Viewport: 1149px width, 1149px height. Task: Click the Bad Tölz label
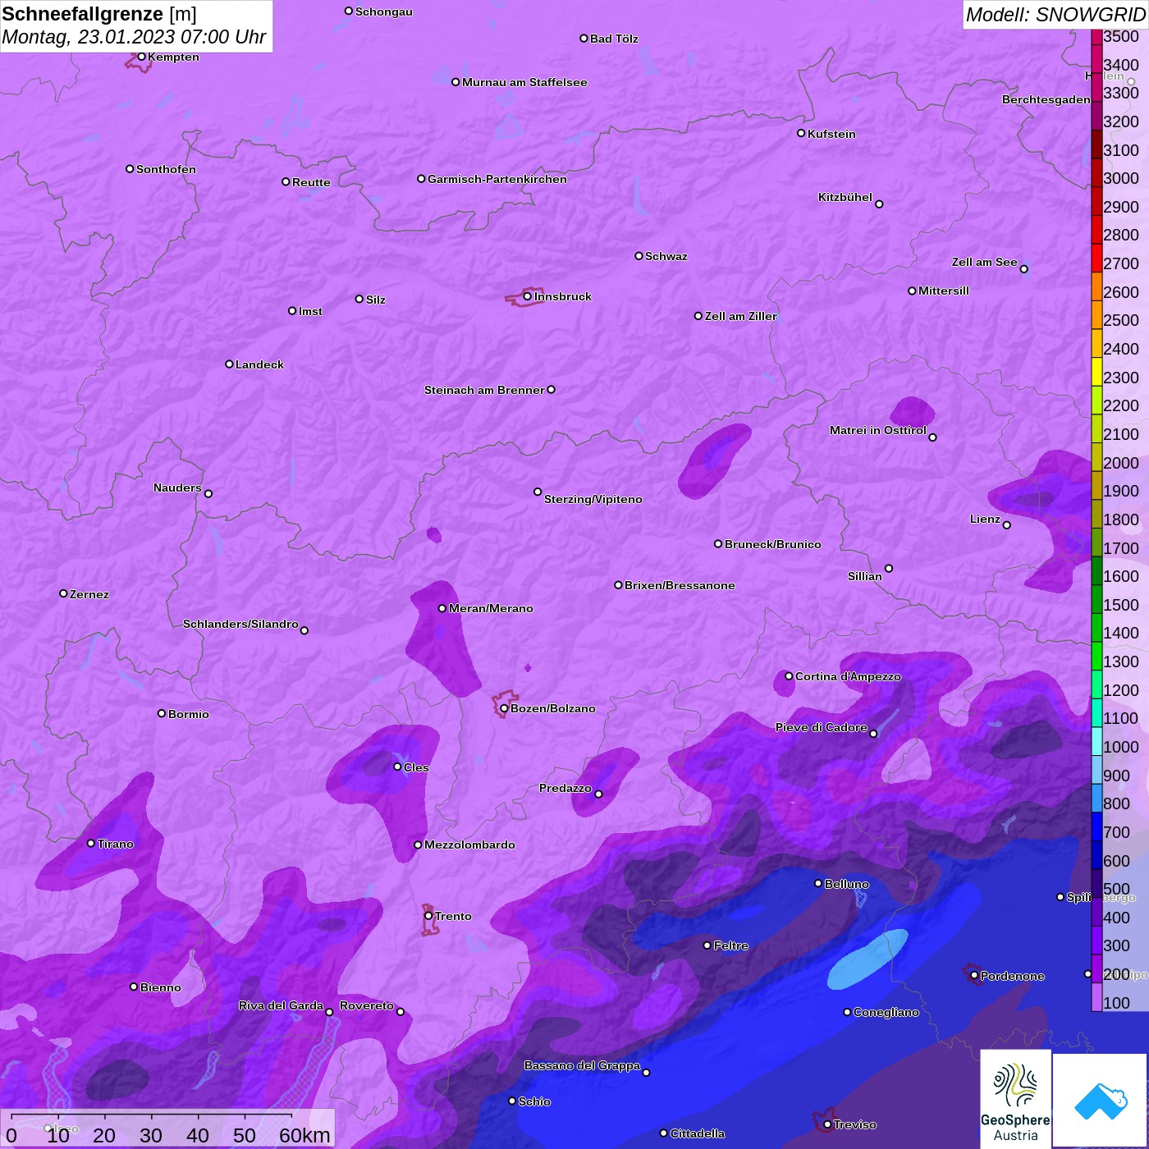coord(614,39)
